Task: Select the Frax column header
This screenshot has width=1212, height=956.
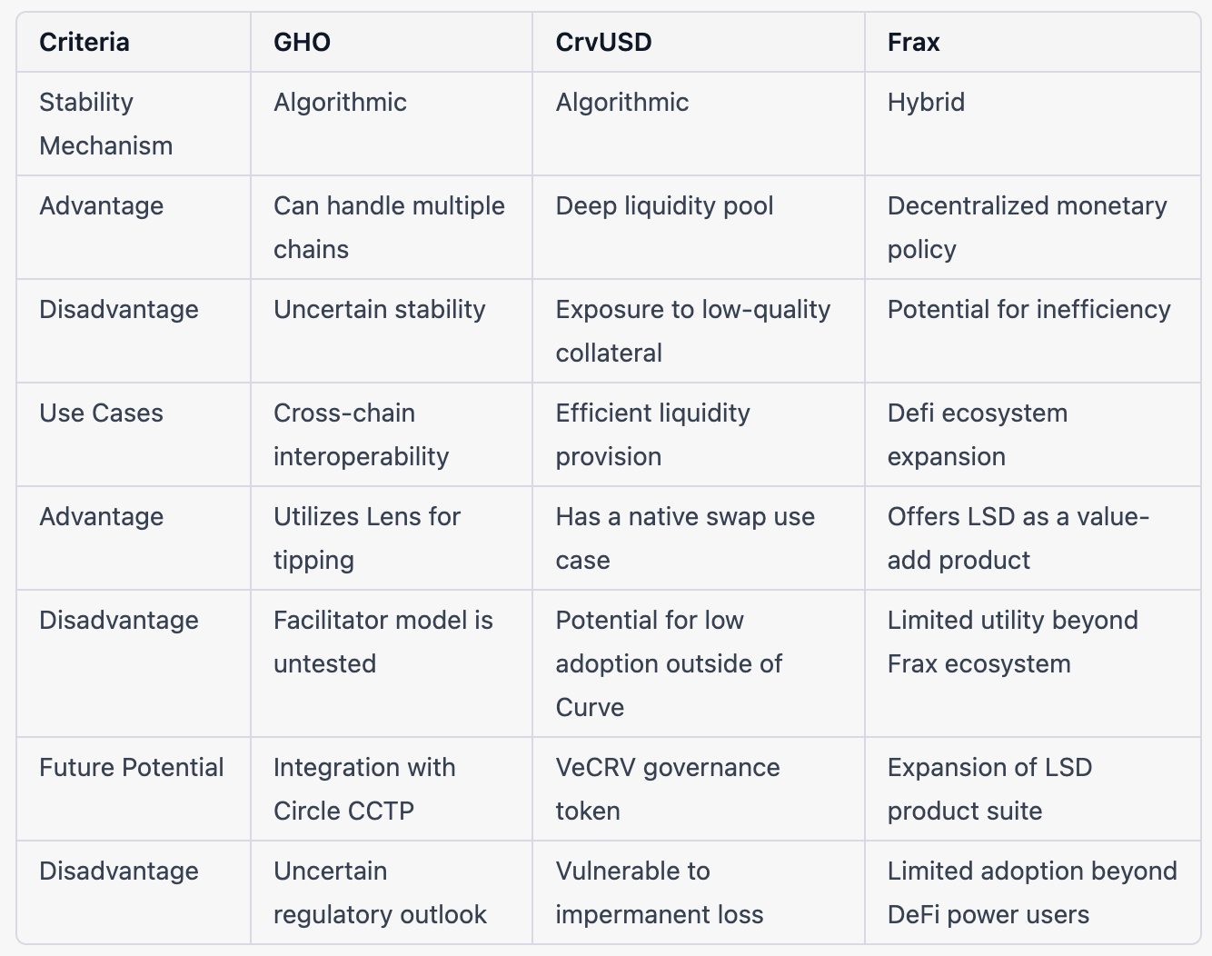Action: [914, 43]
